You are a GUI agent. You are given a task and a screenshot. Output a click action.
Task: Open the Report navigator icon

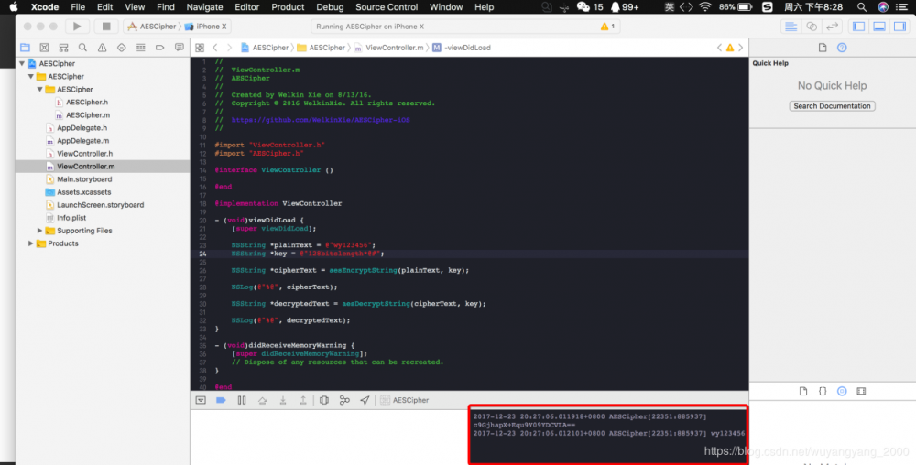(180, 48)
